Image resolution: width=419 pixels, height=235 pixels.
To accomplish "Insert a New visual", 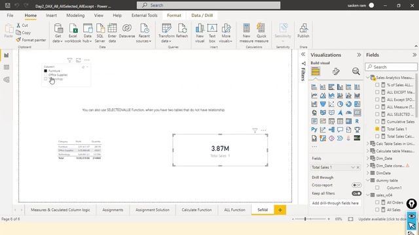I will click(x=200, y=33).
